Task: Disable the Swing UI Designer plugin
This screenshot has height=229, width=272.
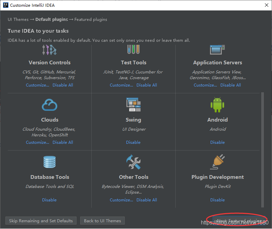Action: coord(133,142)
